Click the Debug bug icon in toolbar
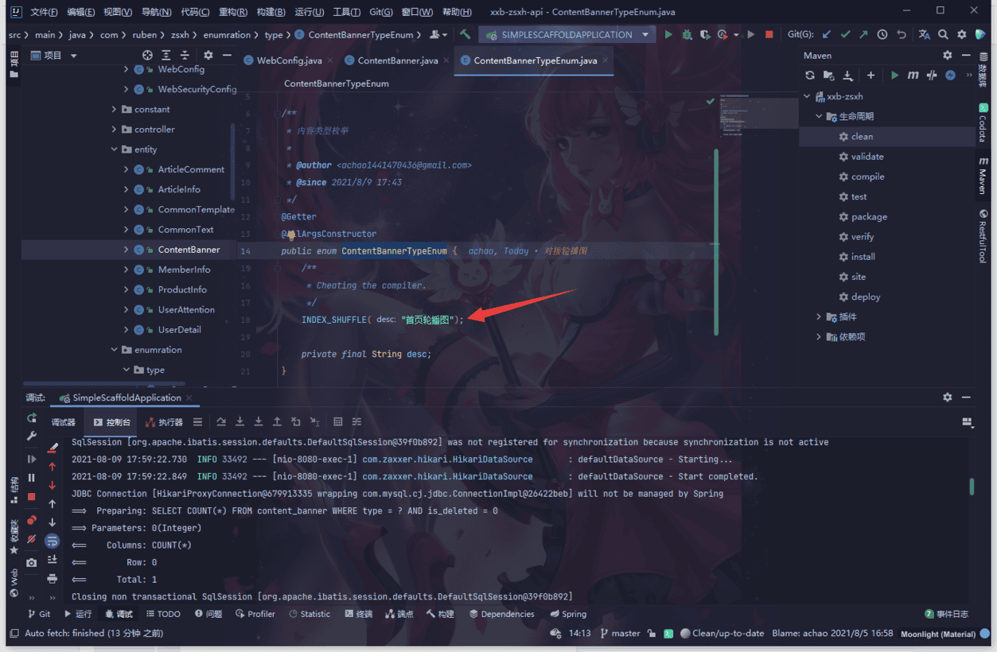 point(686,35)
